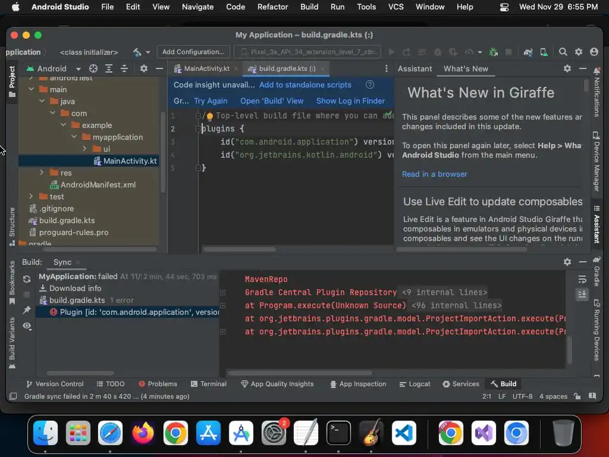This screenshot has width=609, height=457.
Task: Expand the test folder node
Action: point(32,196)
